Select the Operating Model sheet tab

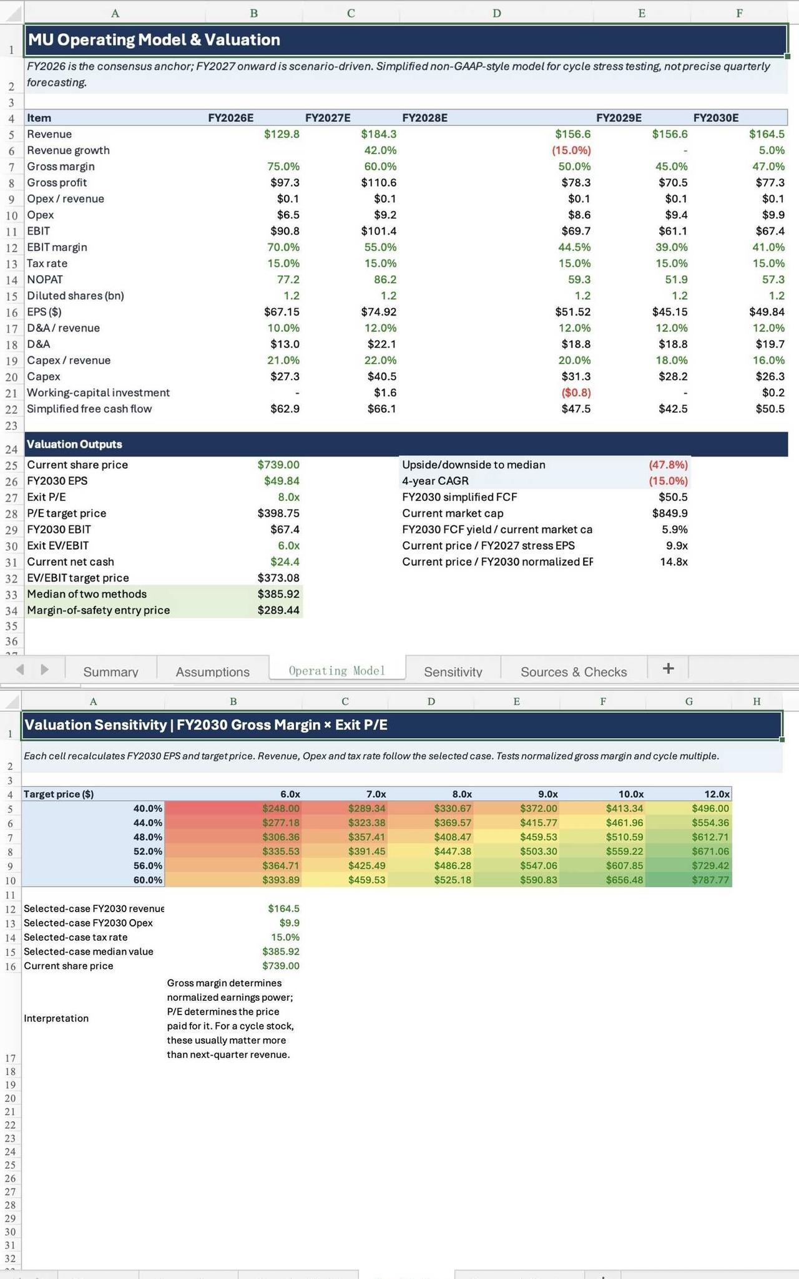coord(337,670)
